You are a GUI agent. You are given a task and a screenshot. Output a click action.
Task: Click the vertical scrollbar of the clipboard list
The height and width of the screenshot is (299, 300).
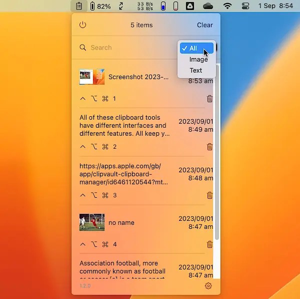pyautogui.click(x=217, y=152)
